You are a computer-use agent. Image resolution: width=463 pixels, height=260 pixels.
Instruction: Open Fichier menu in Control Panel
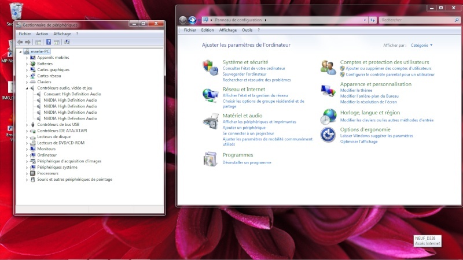(x=190, y=30)
